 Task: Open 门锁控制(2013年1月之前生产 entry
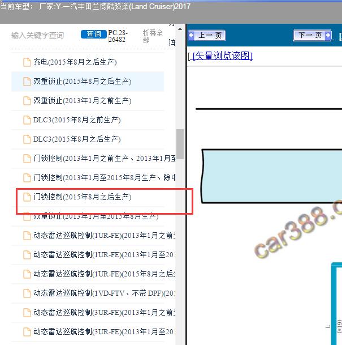pyautogui.click(x=104, y=159)
